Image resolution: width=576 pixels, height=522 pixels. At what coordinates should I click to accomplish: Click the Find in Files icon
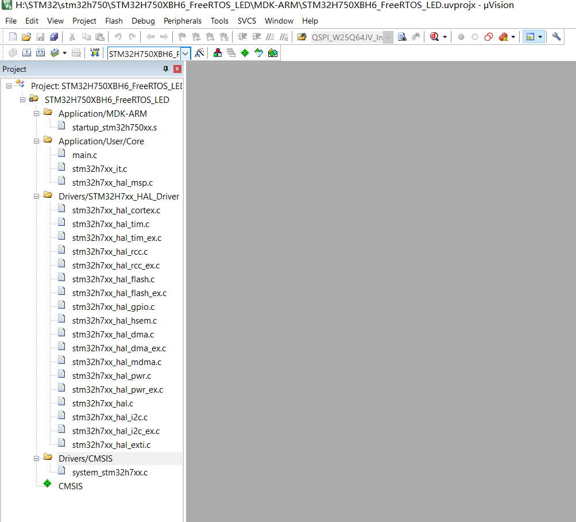(302, 37)
